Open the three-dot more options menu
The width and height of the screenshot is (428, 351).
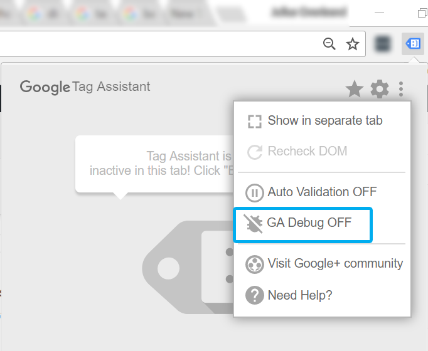401,89
